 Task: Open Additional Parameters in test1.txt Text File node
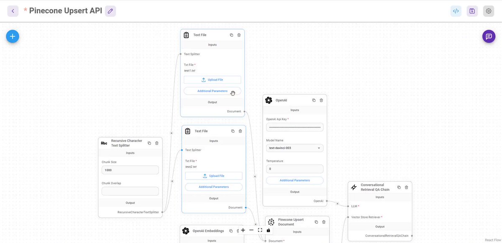click(213, 91)
